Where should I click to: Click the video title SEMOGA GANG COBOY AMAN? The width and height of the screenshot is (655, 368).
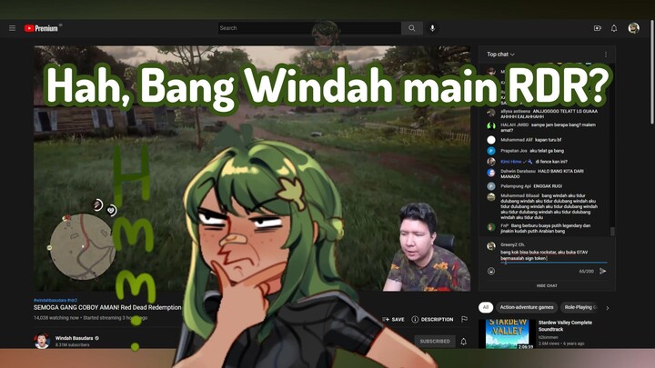click(x=107, y=307)
